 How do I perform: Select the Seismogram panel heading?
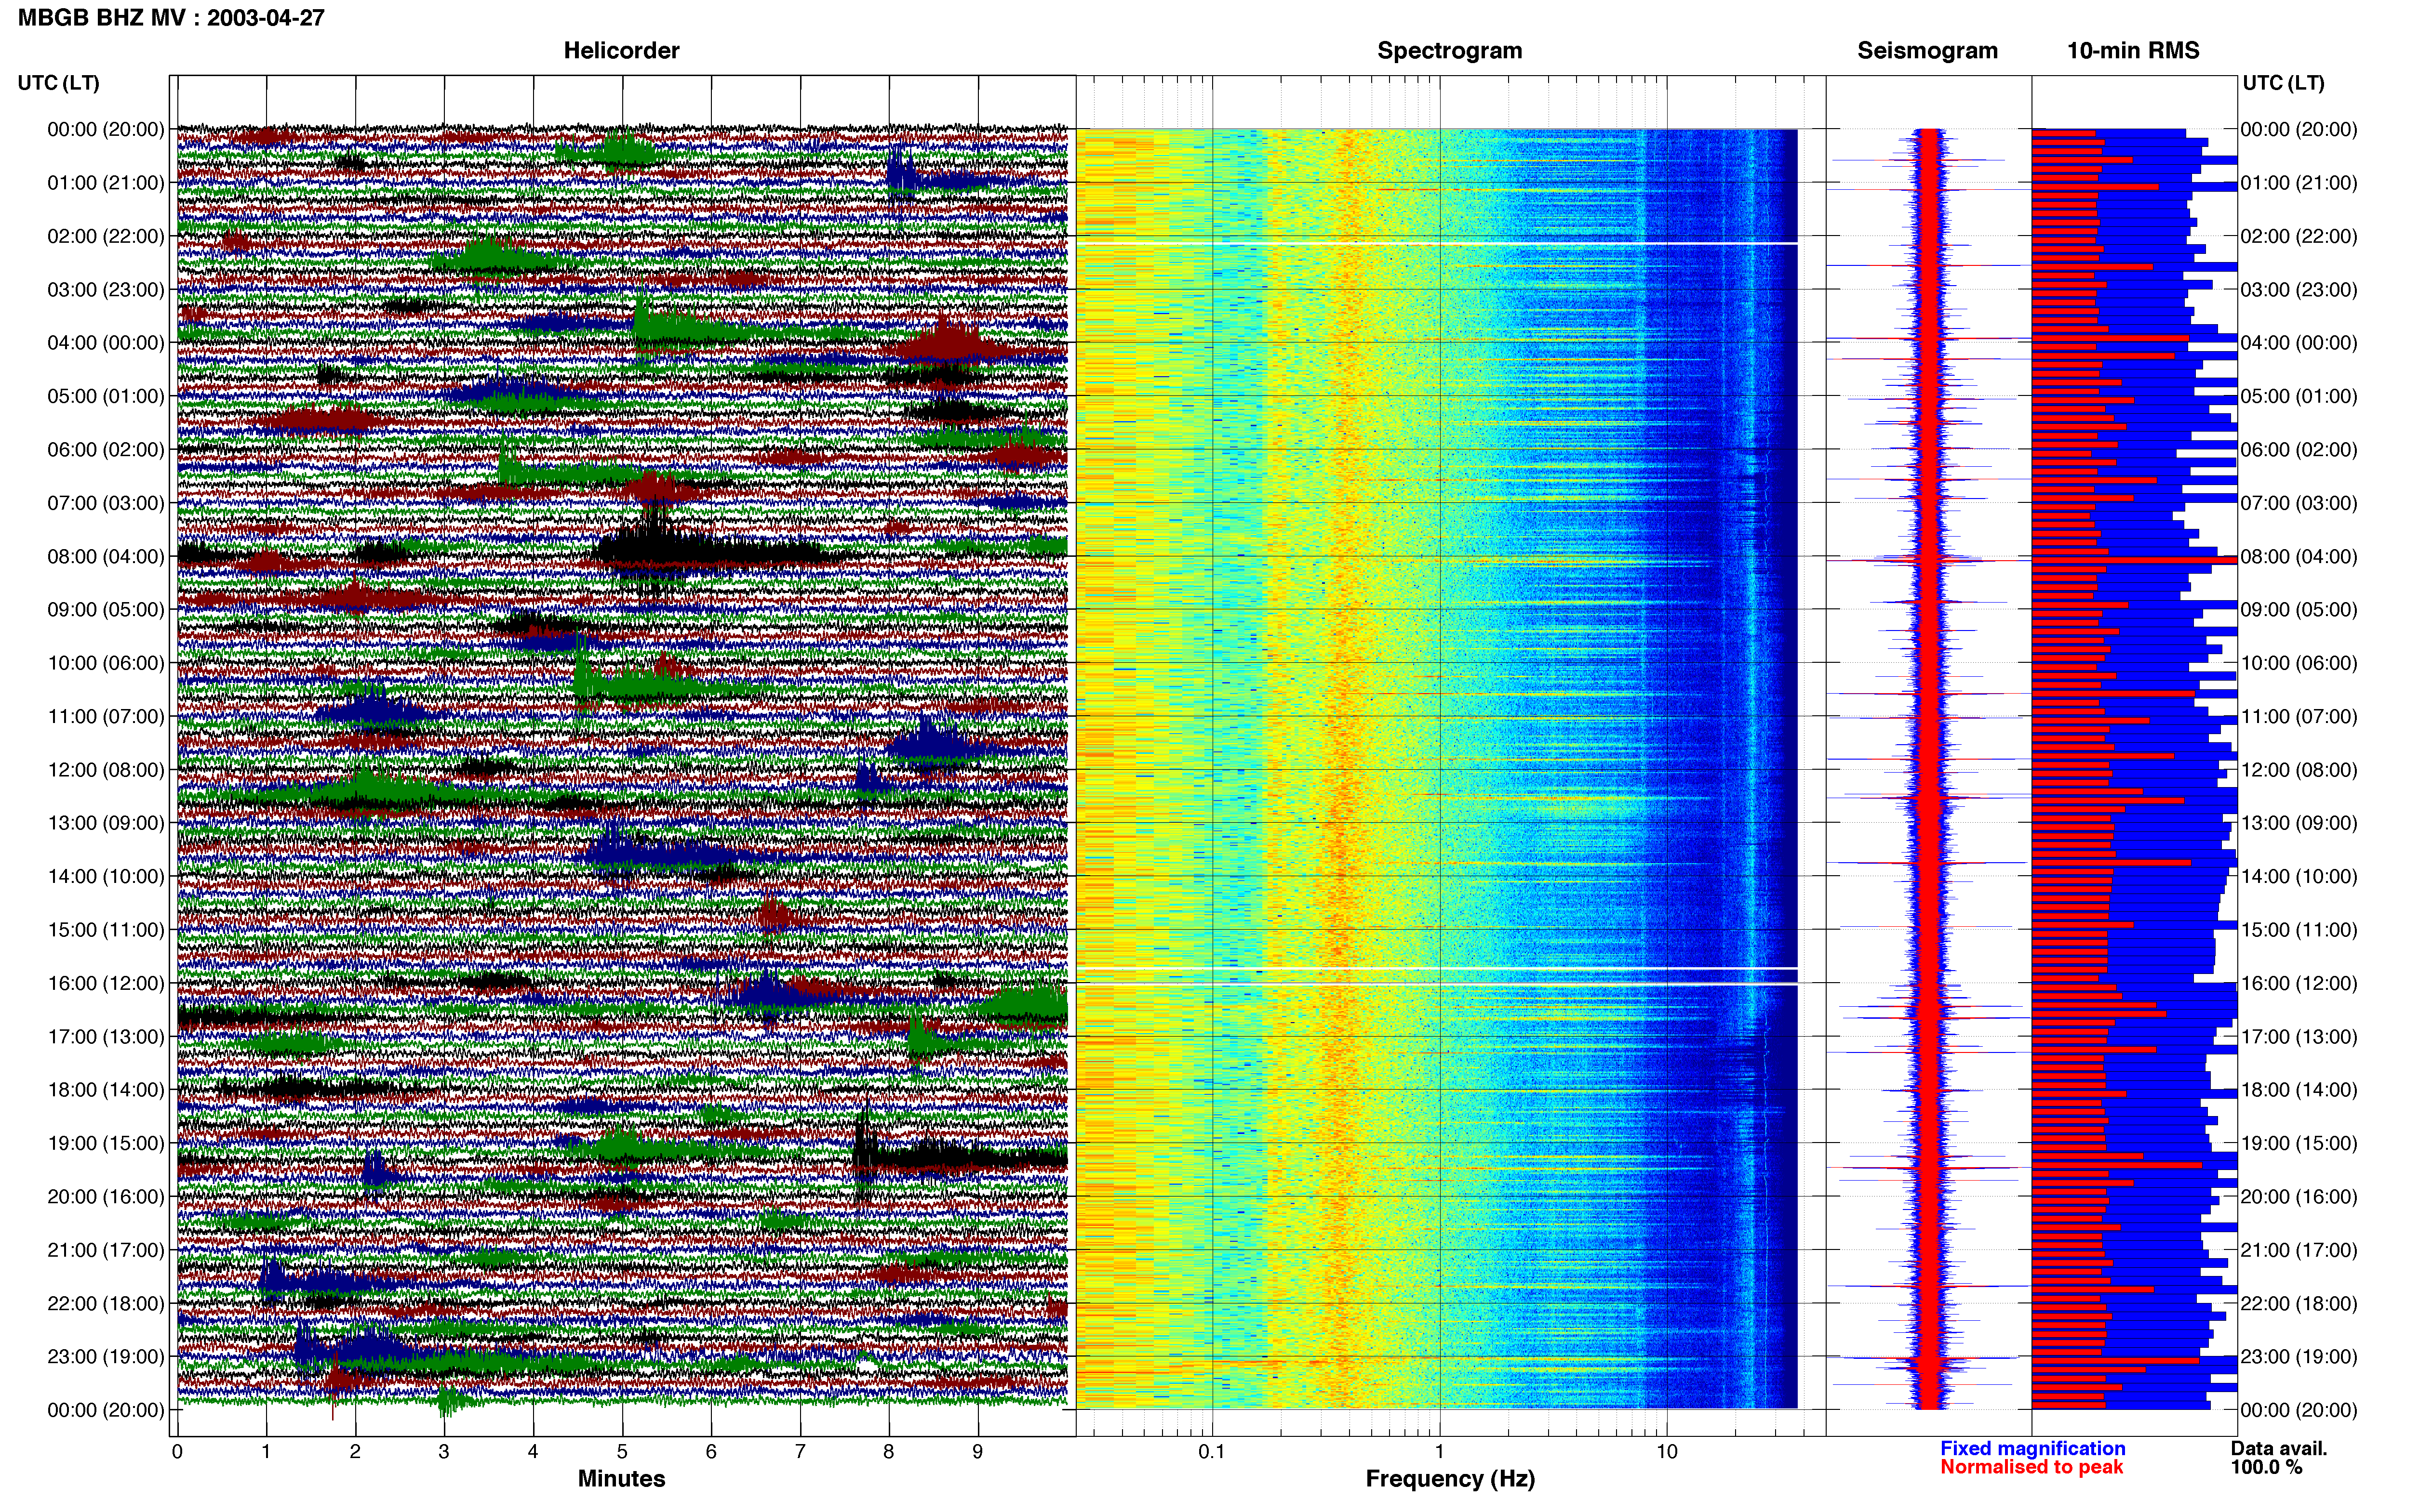tap(1928, 51)
